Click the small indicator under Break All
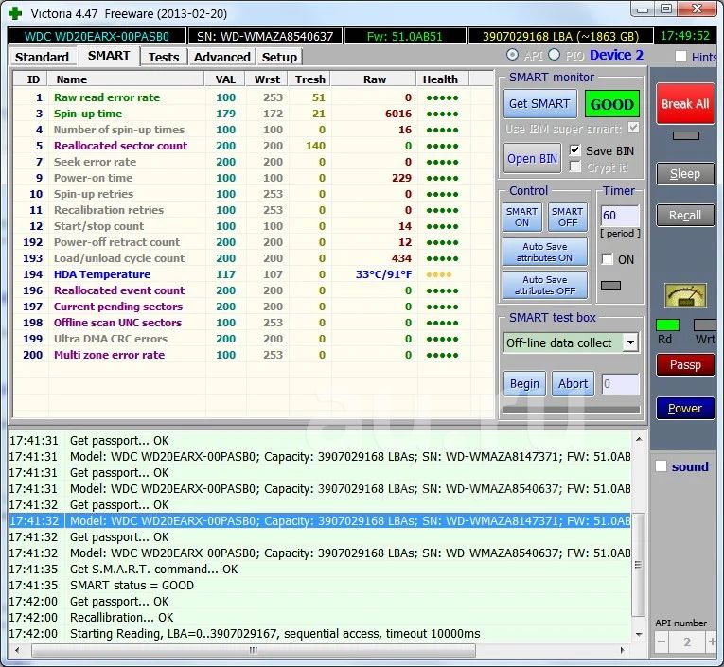The height and width of the screenshot is (667, 724). pyautogui.click(x=686, y=135)
